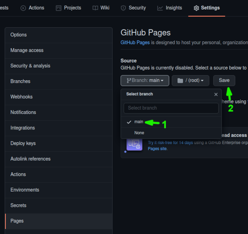Save the Pages source settings
The image size is (248, 234).
coord(224,81)
